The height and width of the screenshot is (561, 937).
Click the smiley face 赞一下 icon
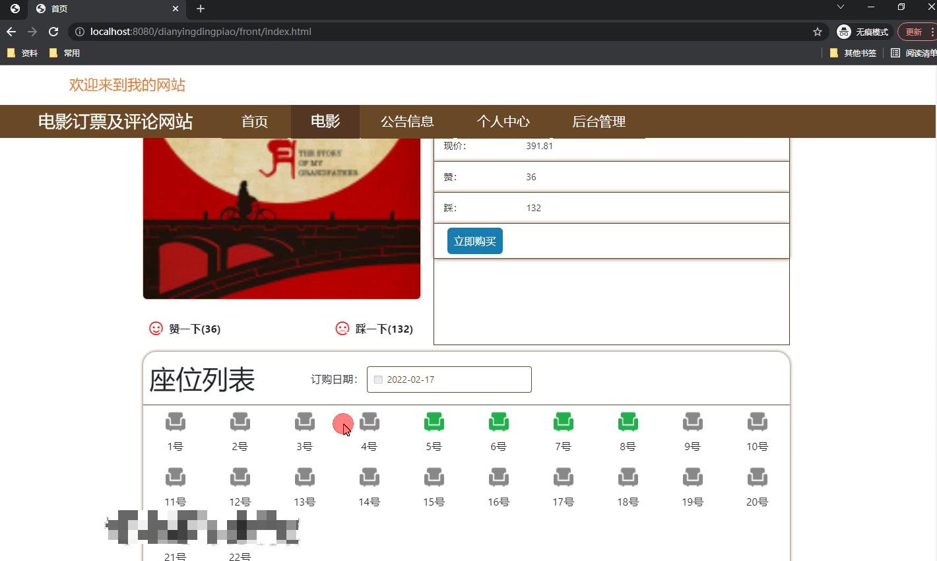156,328
